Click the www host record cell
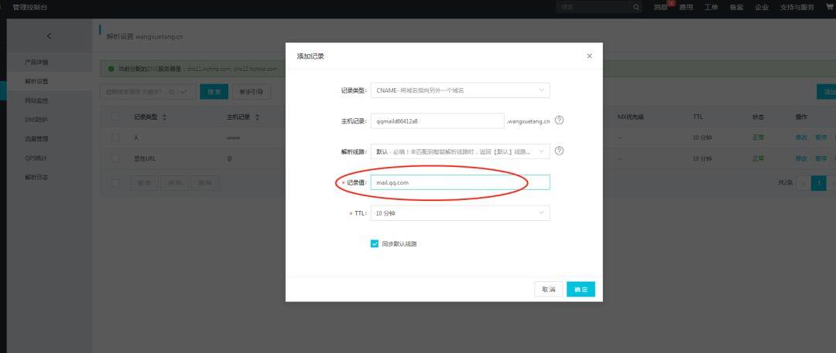This screenshot has width=836, height=353. [x=233, y=137]
